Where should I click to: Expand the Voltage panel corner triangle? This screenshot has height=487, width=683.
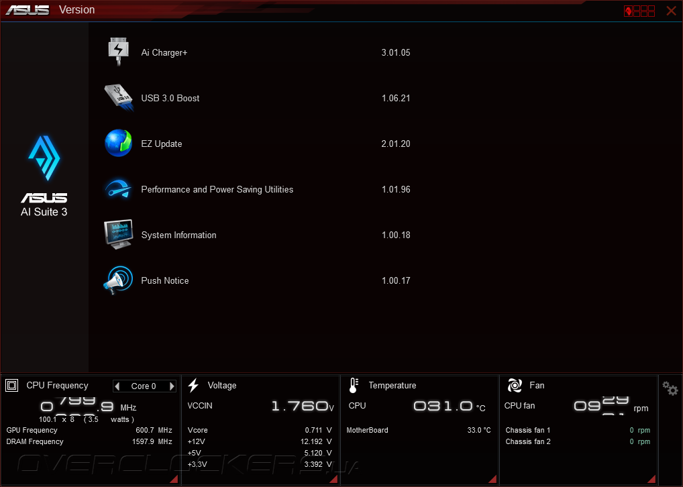point(333,479)
